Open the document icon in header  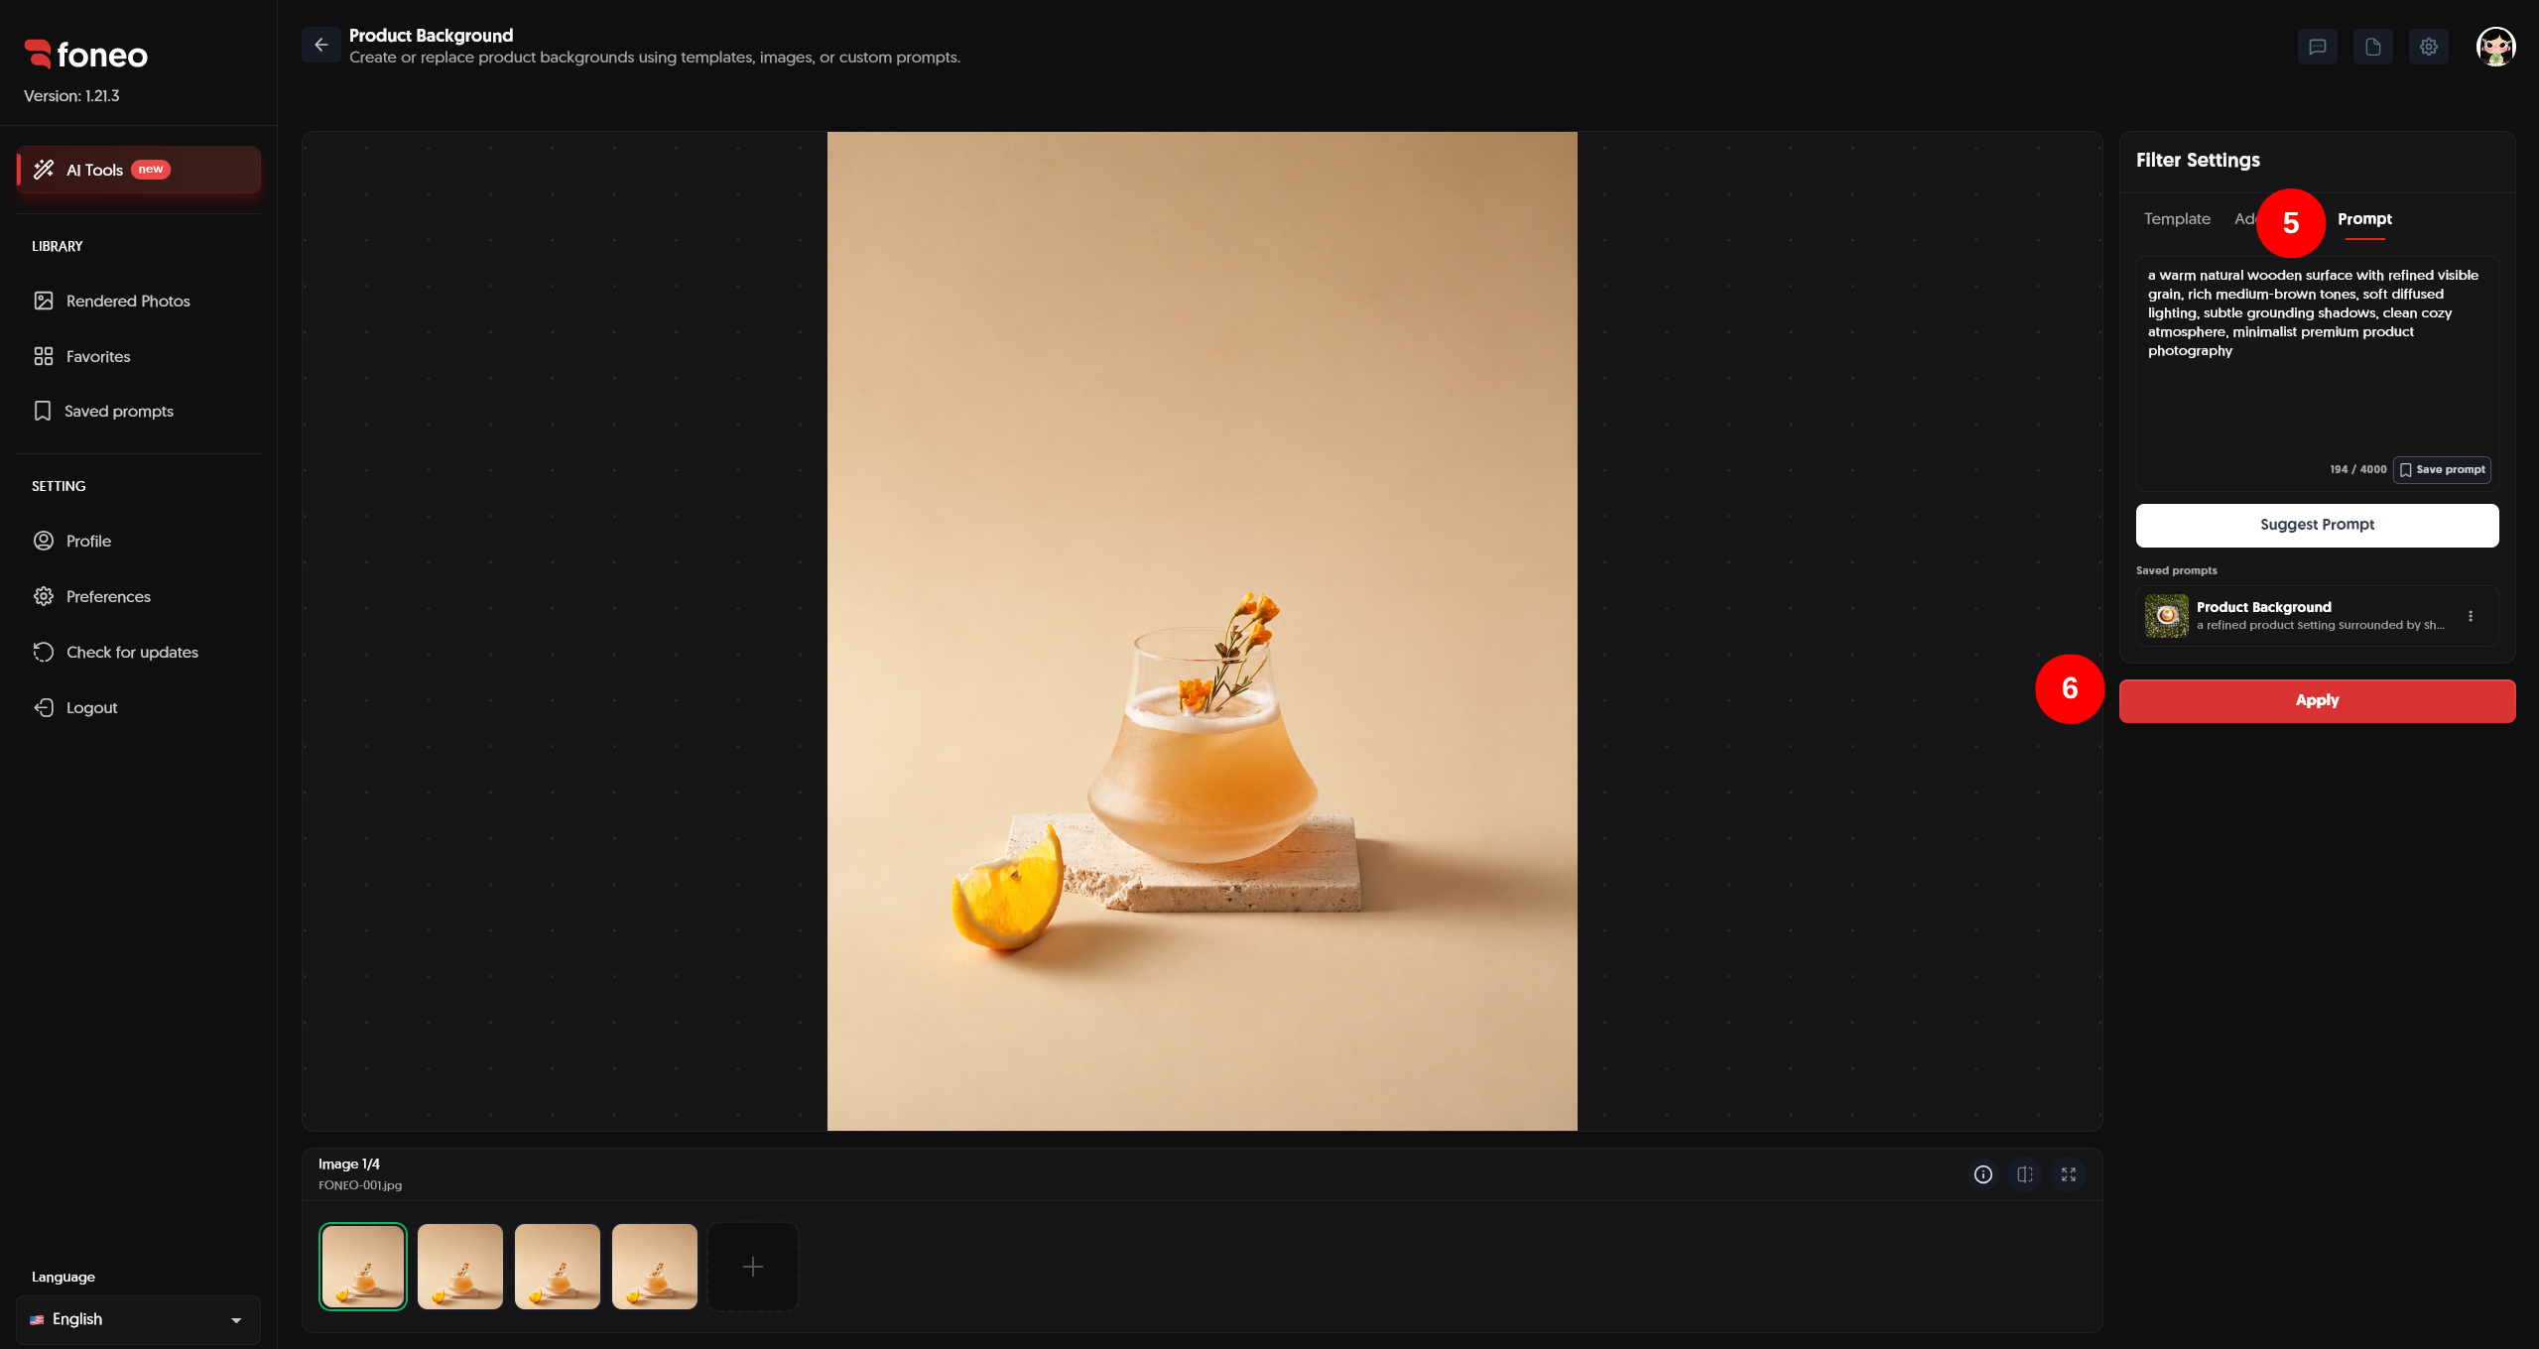pos(2372,47)
